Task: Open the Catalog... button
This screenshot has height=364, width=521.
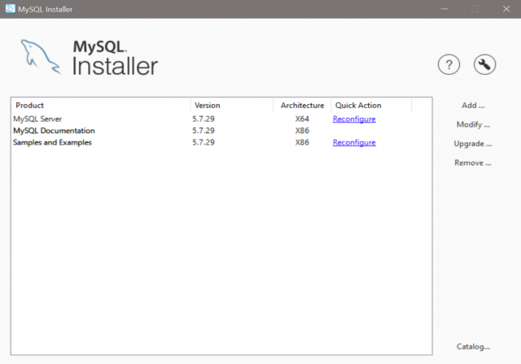Action: 473,347
